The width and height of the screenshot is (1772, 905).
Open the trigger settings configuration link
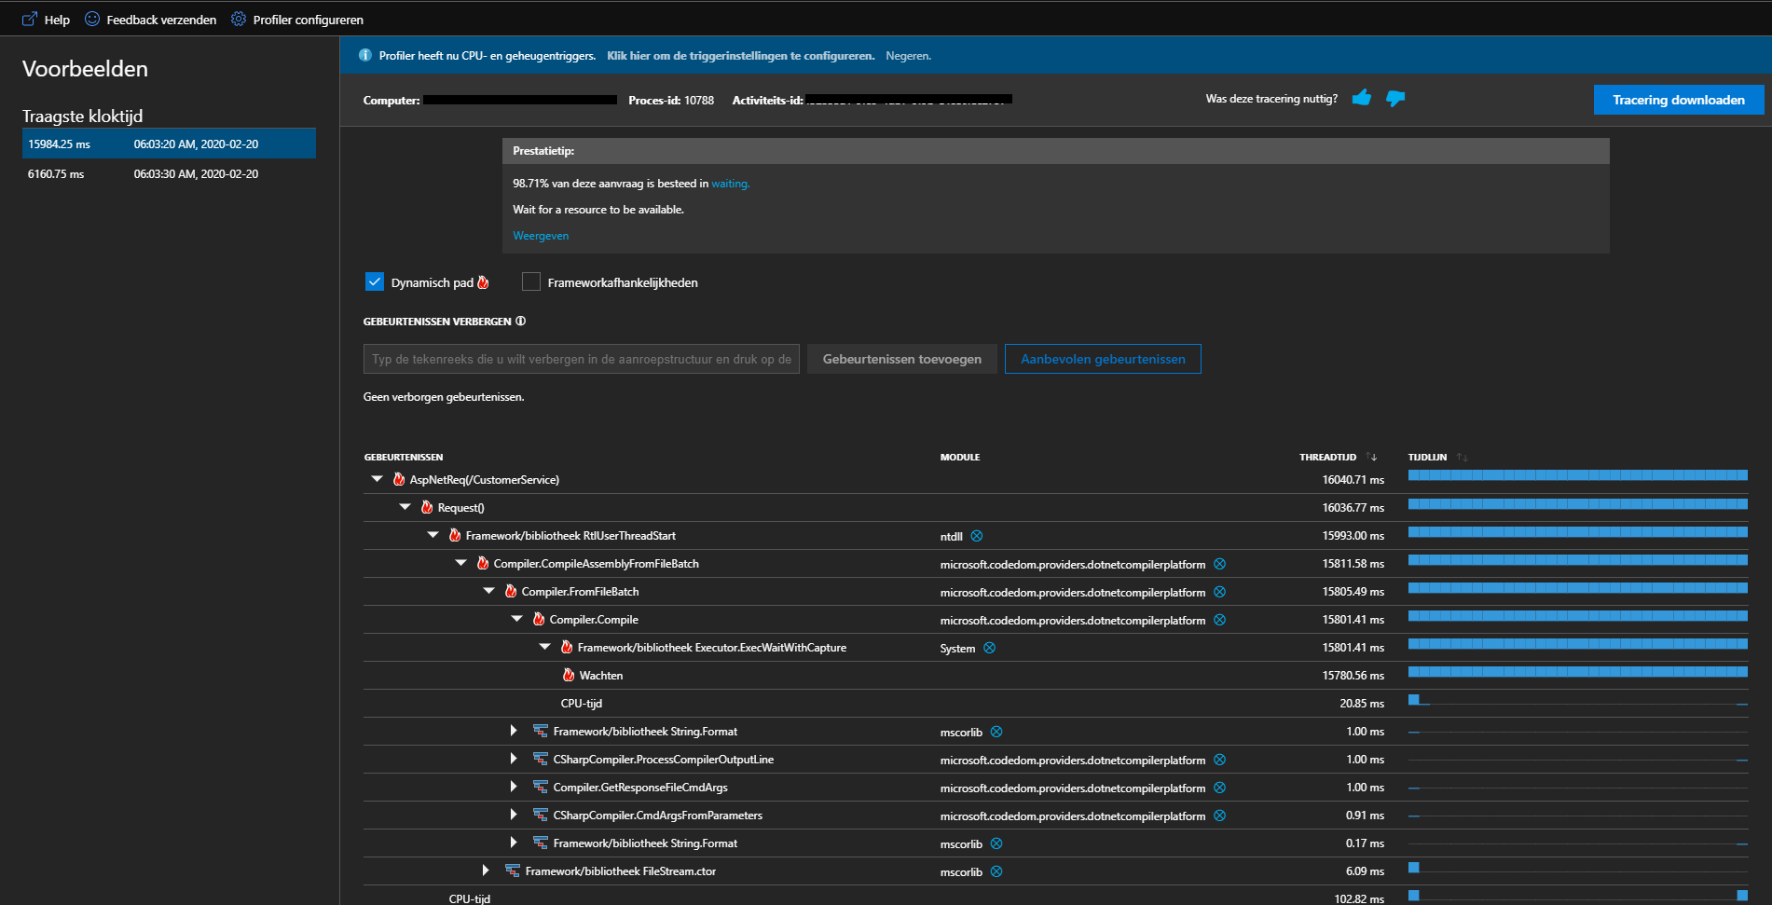coord(741,56)
